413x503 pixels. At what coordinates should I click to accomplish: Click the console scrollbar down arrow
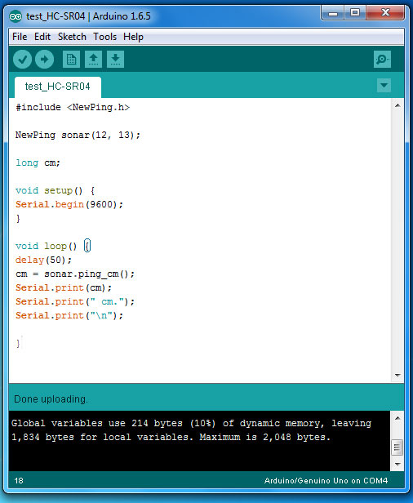coord(397,464)
